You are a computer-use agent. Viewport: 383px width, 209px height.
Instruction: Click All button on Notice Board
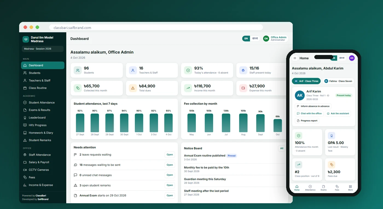tap(282, 149)
